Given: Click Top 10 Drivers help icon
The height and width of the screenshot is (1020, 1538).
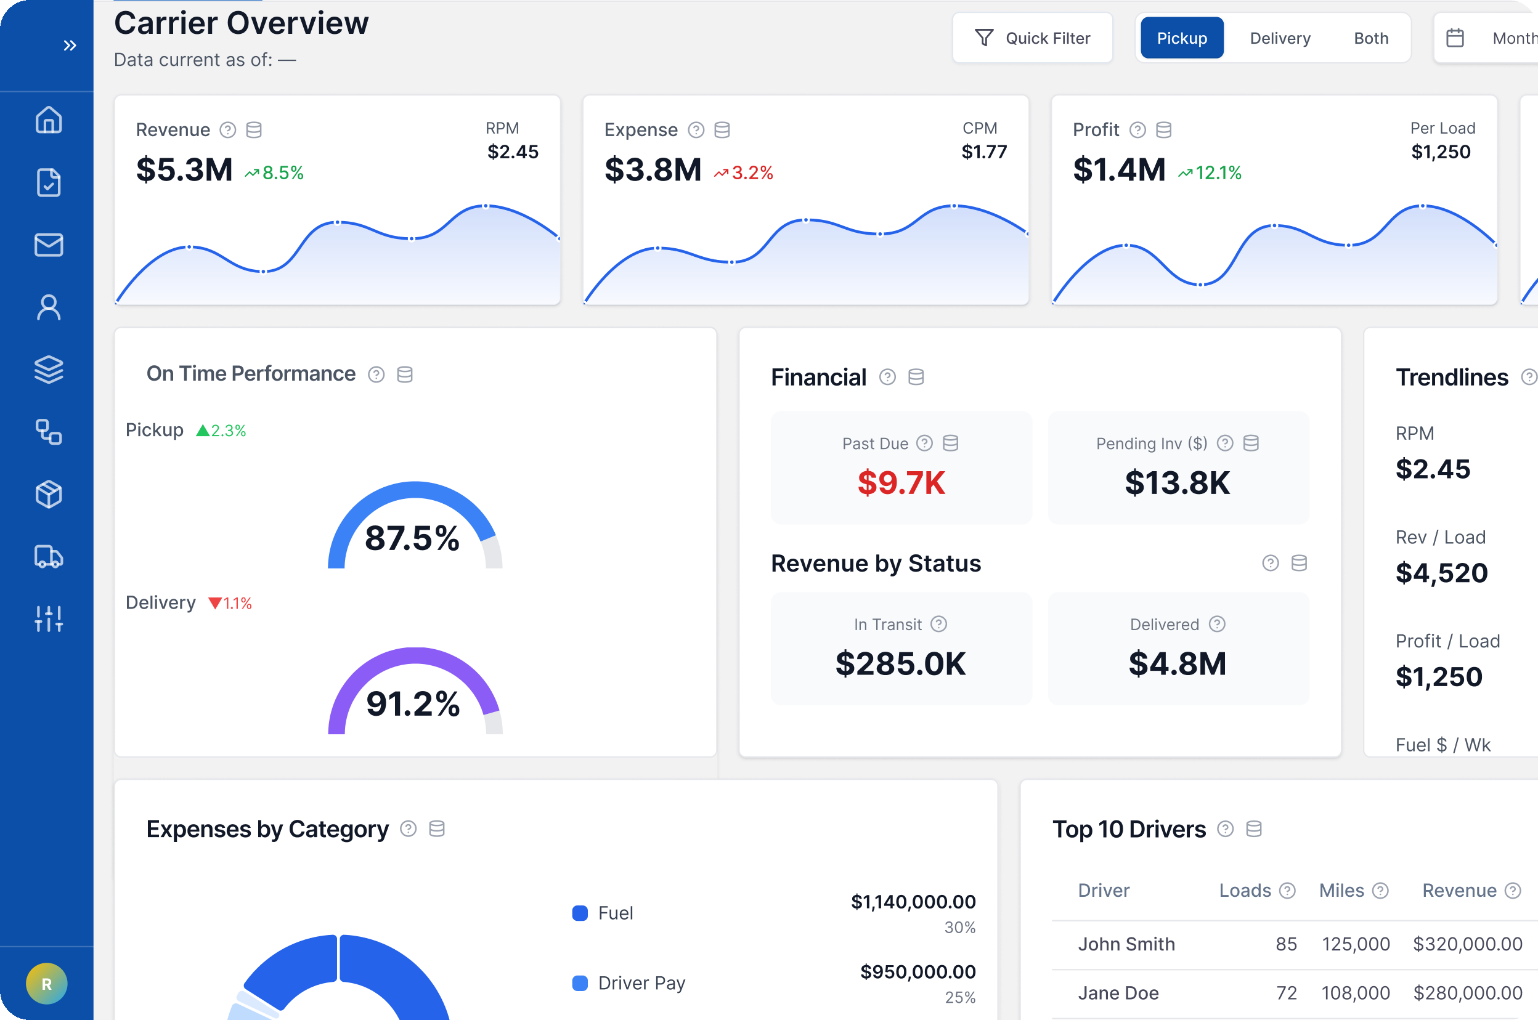Looking at the screenshot, I should (1225, 830).
